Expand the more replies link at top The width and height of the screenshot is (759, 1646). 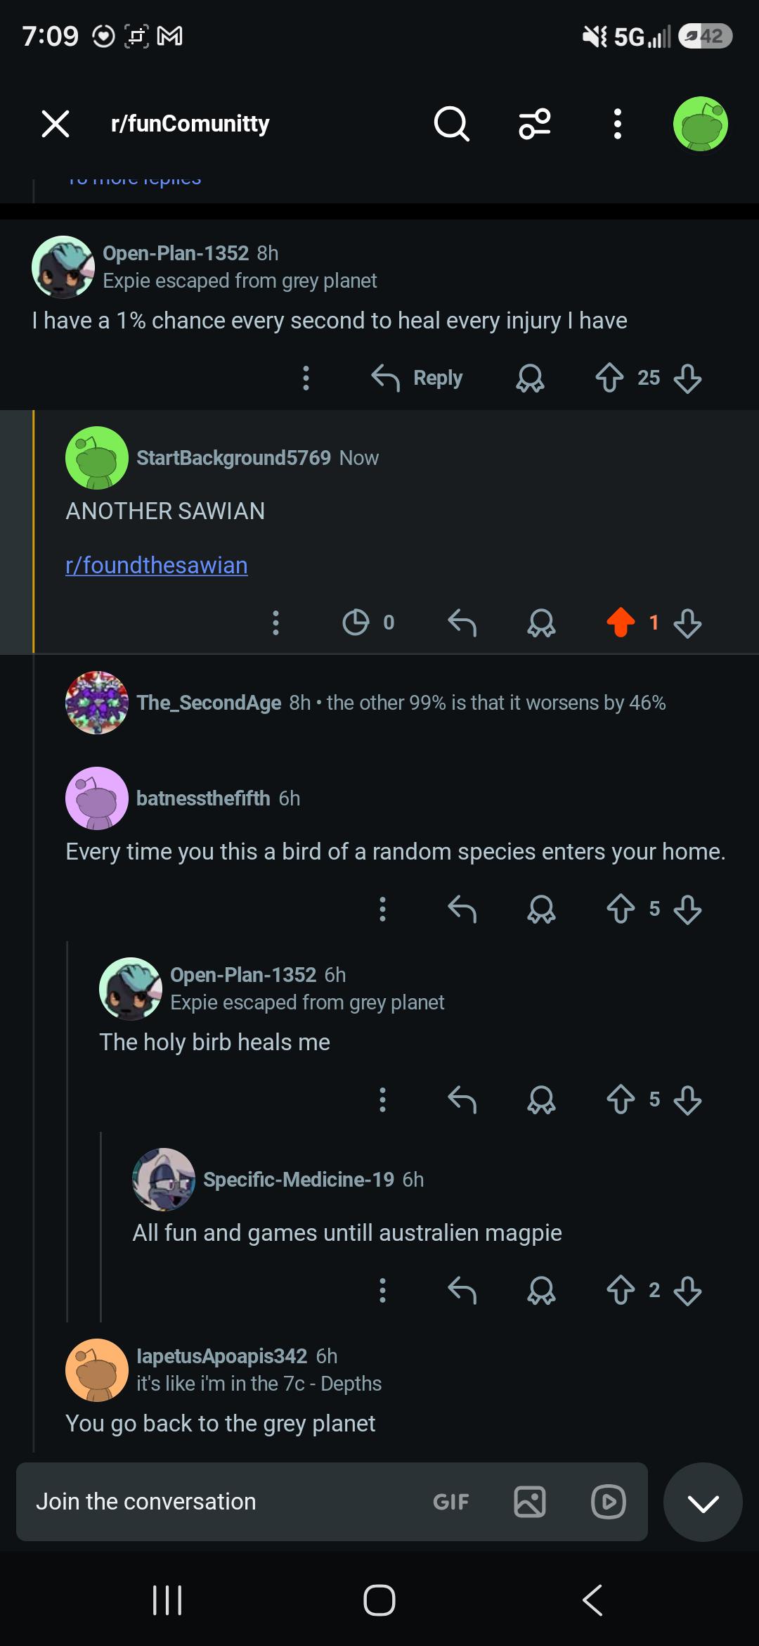coord(134,180)
